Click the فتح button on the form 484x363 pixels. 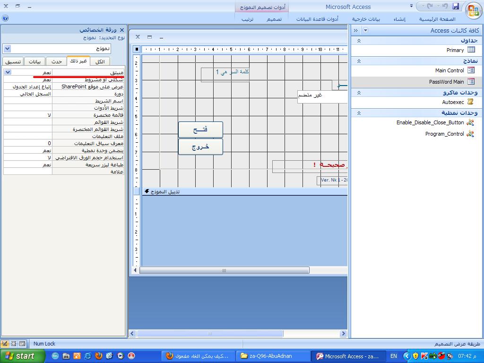(200, 130)
